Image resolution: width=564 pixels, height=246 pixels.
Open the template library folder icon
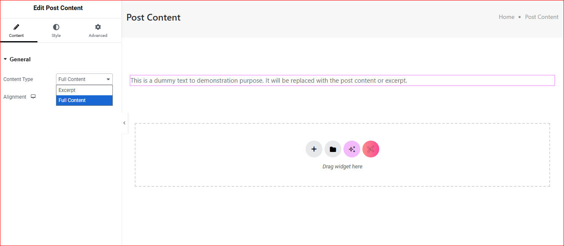pos(333,149)
